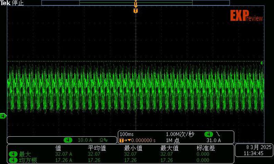Screen dimensions: 274x164
Task: Click the 1.00M次/秒 sample rate readout
Action: [x=180, y=134]
